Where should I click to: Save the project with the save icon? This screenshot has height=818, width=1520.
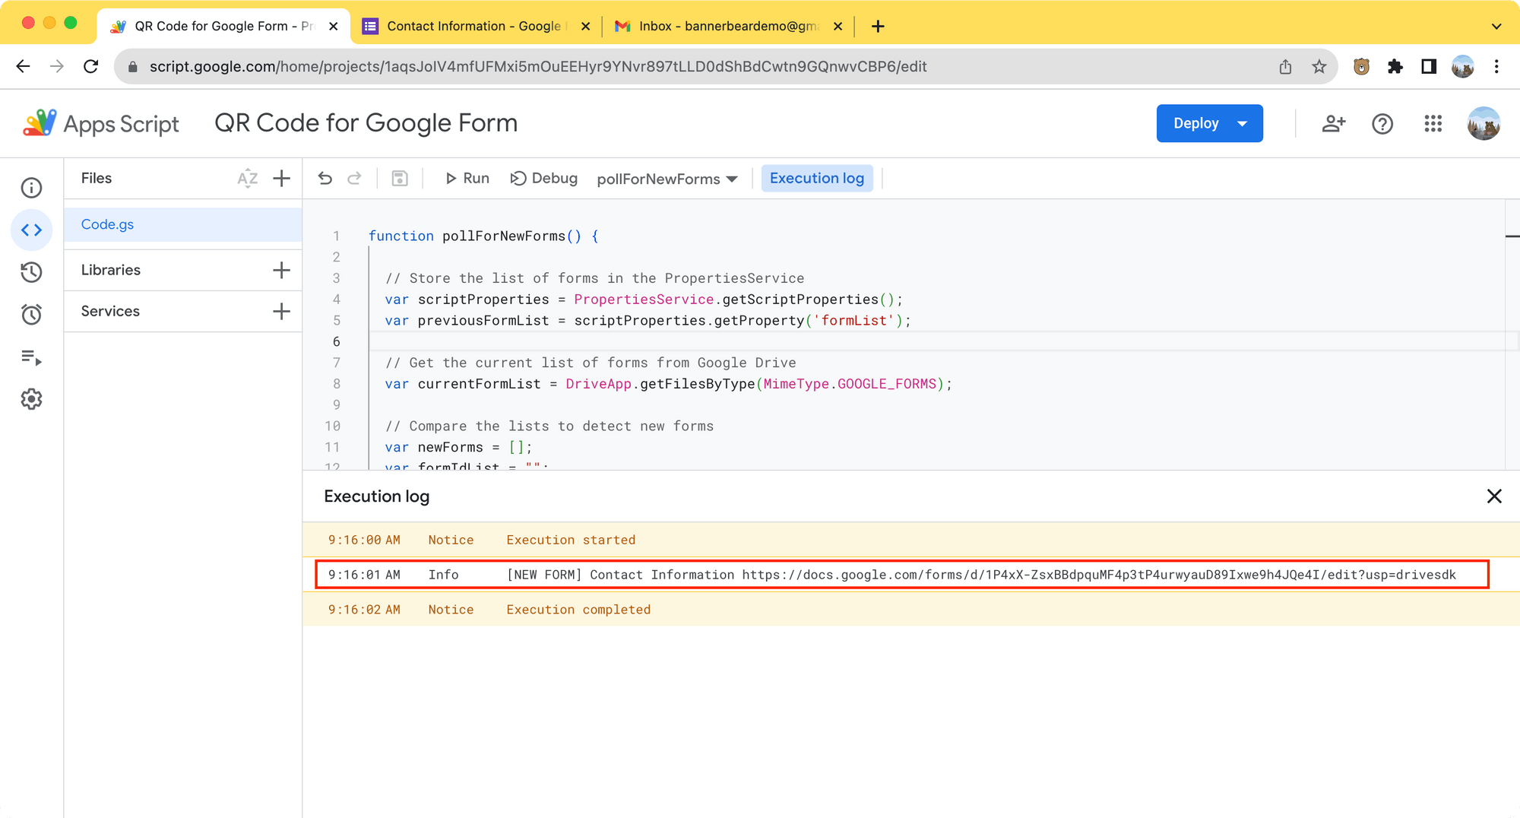400,178
